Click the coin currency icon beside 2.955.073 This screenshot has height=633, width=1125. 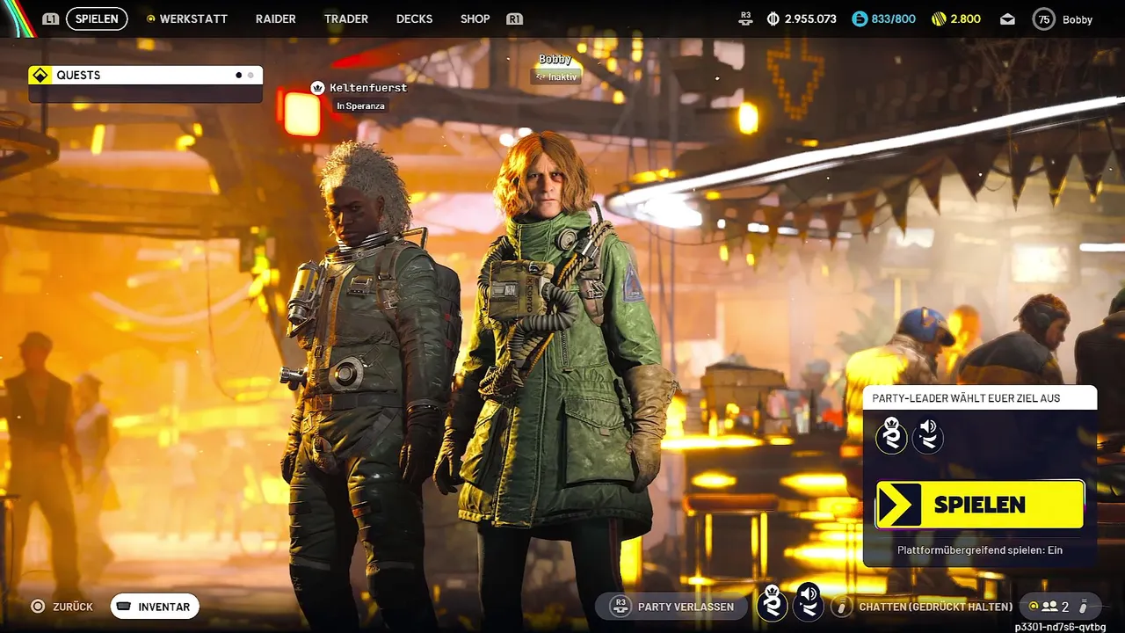point(773,18)
